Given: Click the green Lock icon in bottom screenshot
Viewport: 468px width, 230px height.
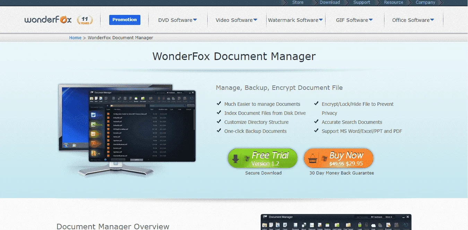Looking at the screenshot, I should [x=359, y=225].
